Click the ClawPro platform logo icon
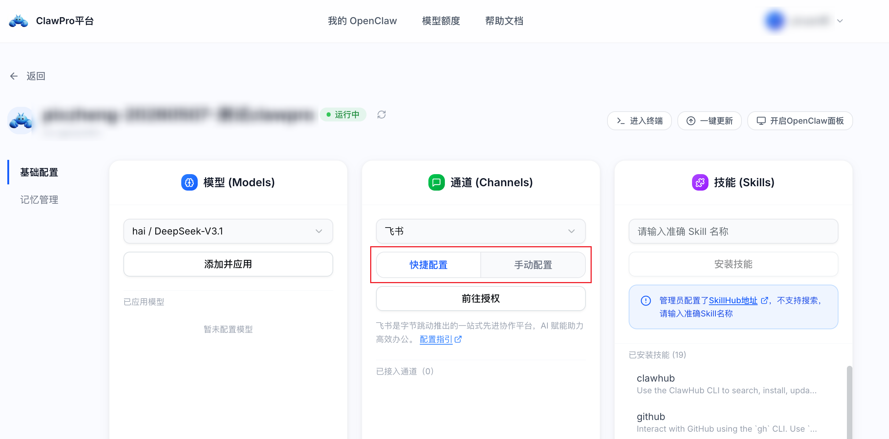 18,21
